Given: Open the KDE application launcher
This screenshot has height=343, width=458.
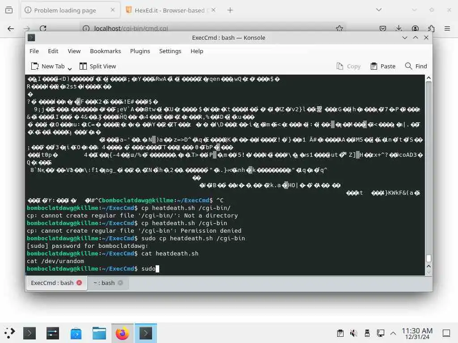Looking at the screenshot, I should [x=9, y=333].
